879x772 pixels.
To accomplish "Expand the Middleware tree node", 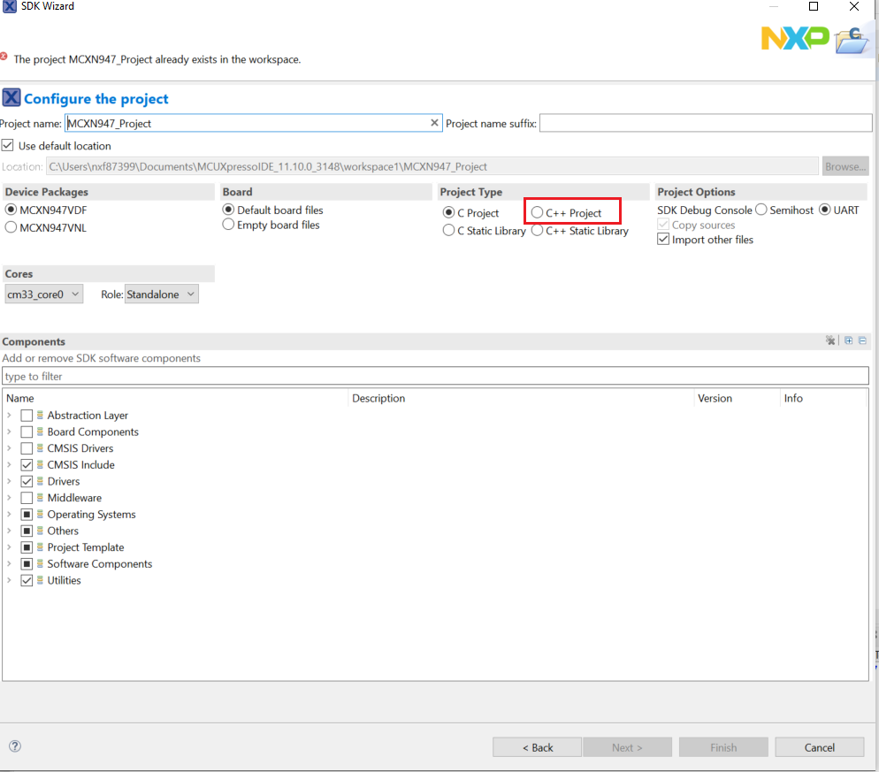I will (9, 497).
